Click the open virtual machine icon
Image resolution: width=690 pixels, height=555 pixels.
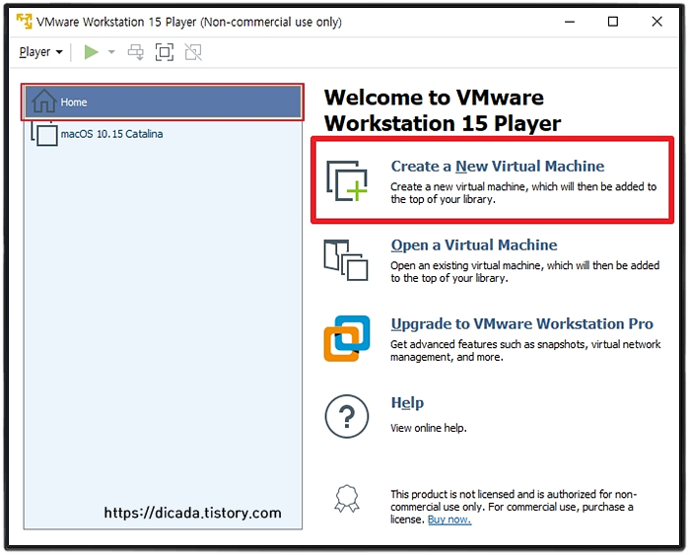point(346,260)
